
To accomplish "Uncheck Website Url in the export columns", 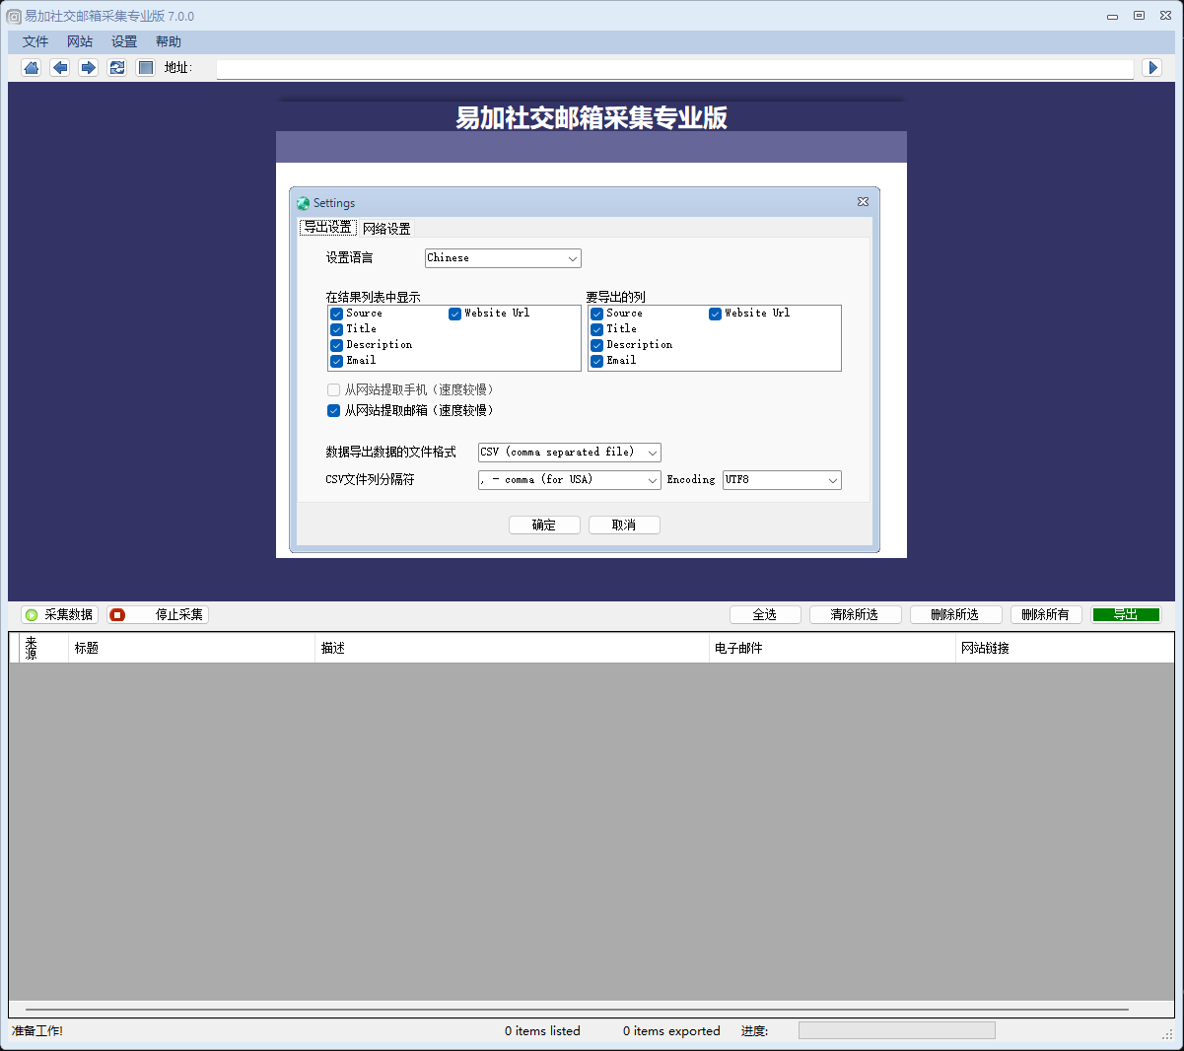I will point(715,314).
